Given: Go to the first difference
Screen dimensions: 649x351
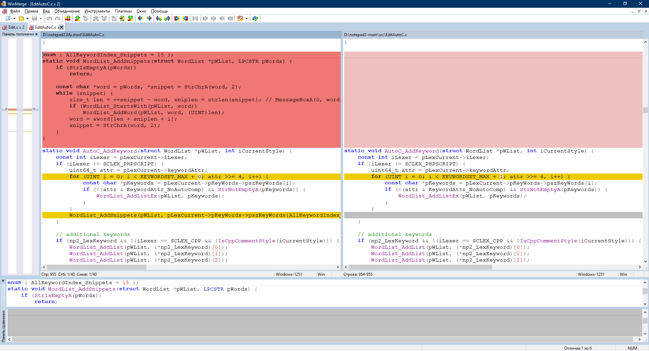Looking at the screenshot, I should coord(114,19).
